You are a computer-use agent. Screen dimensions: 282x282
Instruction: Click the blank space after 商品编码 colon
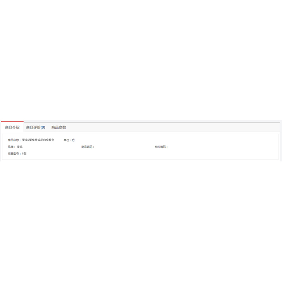[113, 147]
